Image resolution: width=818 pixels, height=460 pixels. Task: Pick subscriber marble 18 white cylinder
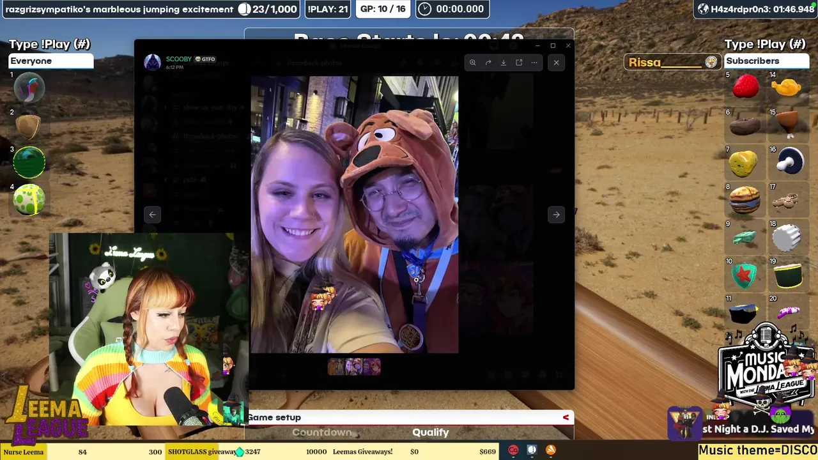pos(787,238)
